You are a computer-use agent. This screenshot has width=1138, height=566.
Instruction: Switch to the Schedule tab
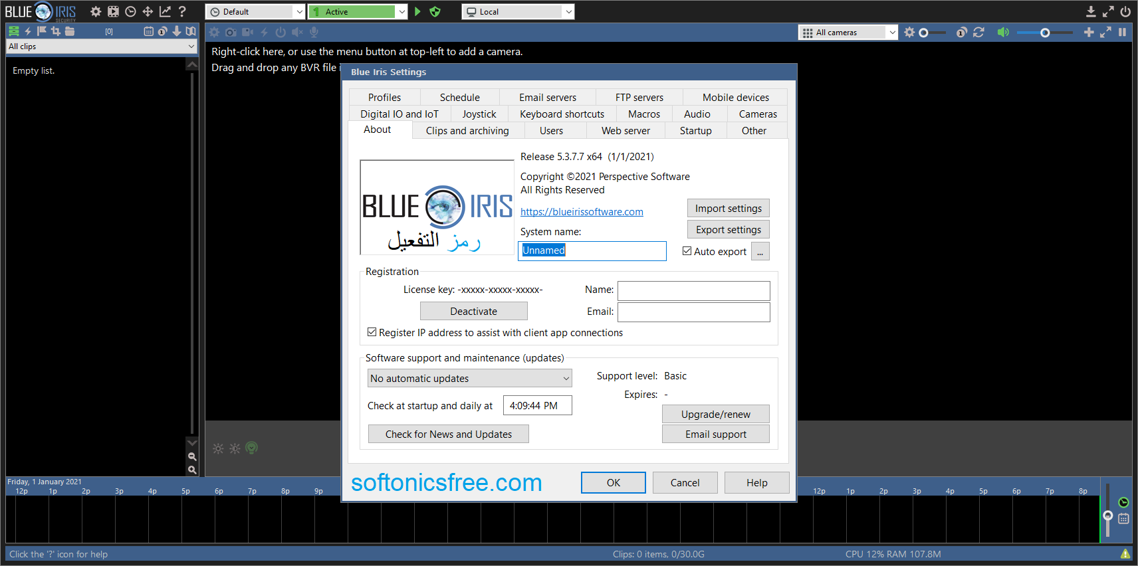coord(459,97)
